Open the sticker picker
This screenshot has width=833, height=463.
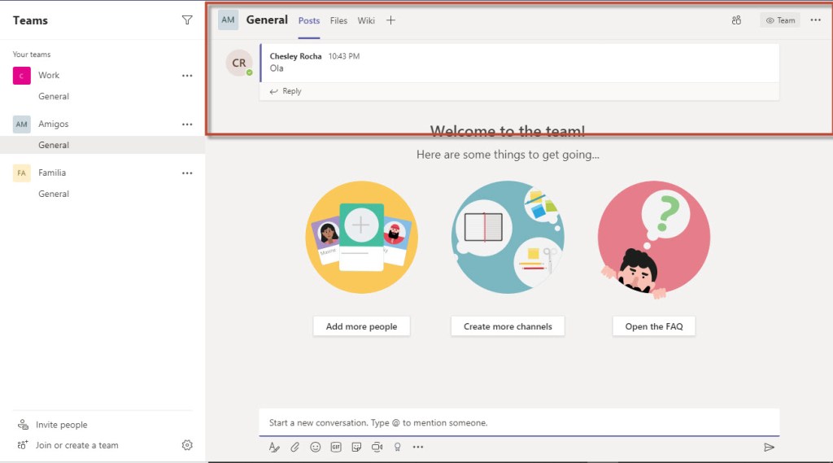click(x=356, y=447)
